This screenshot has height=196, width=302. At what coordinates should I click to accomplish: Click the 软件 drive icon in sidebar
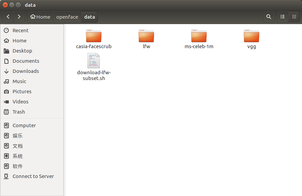coord(6,166)
